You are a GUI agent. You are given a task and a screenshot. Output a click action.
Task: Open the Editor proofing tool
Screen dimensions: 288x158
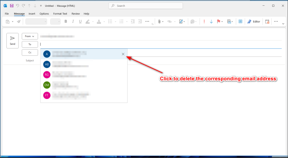pyautogui.click(x=254, y=21)
